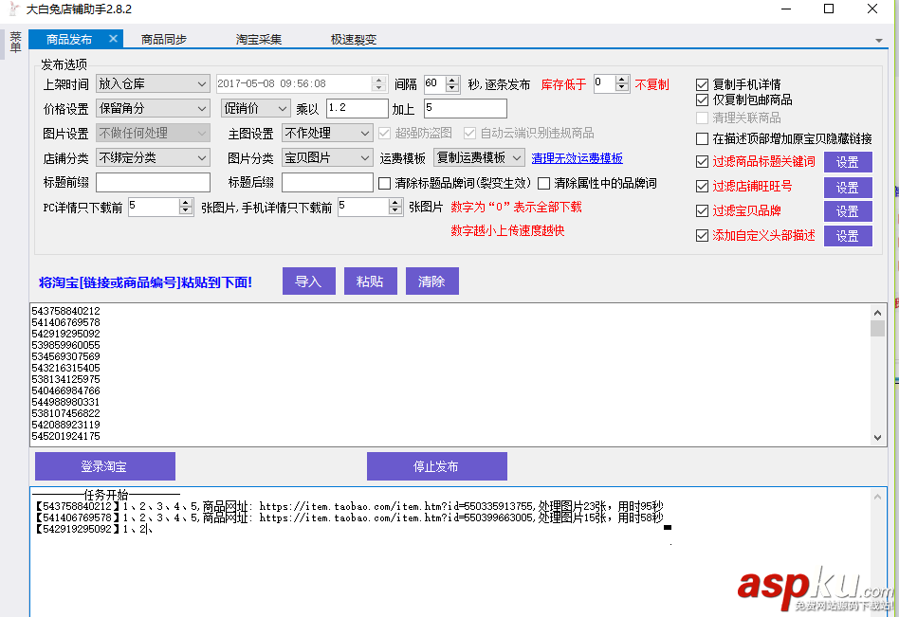
Task: Click the 停止发布 button
Action: coord(436,465)
